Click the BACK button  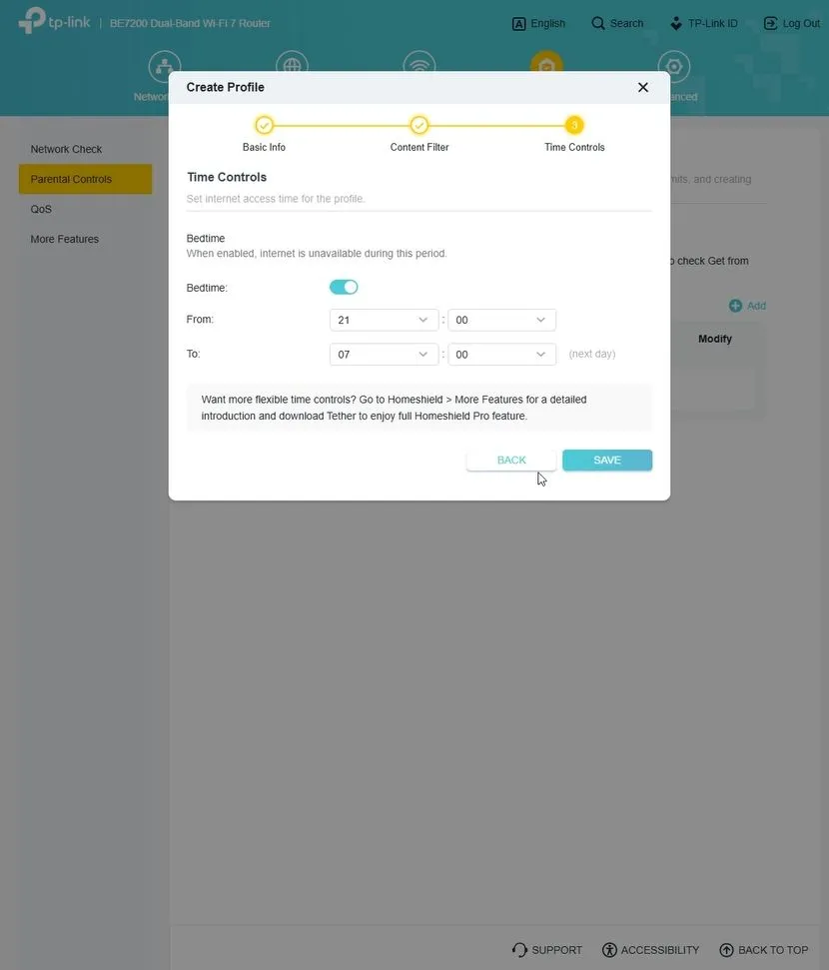click(x=511, y=460)
